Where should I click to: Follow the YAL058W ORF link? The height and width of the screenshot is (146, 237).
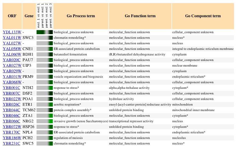(12, 49)
